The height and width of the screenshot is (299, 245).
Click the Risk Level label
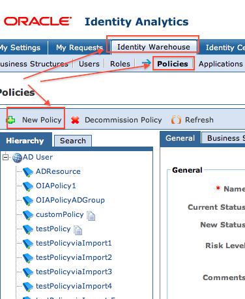point(225,246)
